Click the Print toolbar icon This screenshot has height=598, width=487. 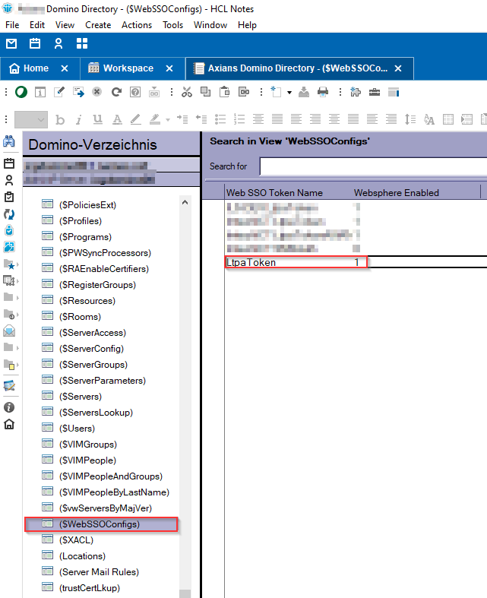[x=322, y=92]
